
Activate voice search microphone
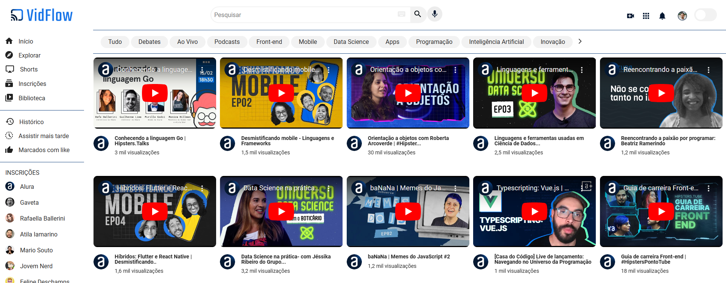[x=435, y=14]
